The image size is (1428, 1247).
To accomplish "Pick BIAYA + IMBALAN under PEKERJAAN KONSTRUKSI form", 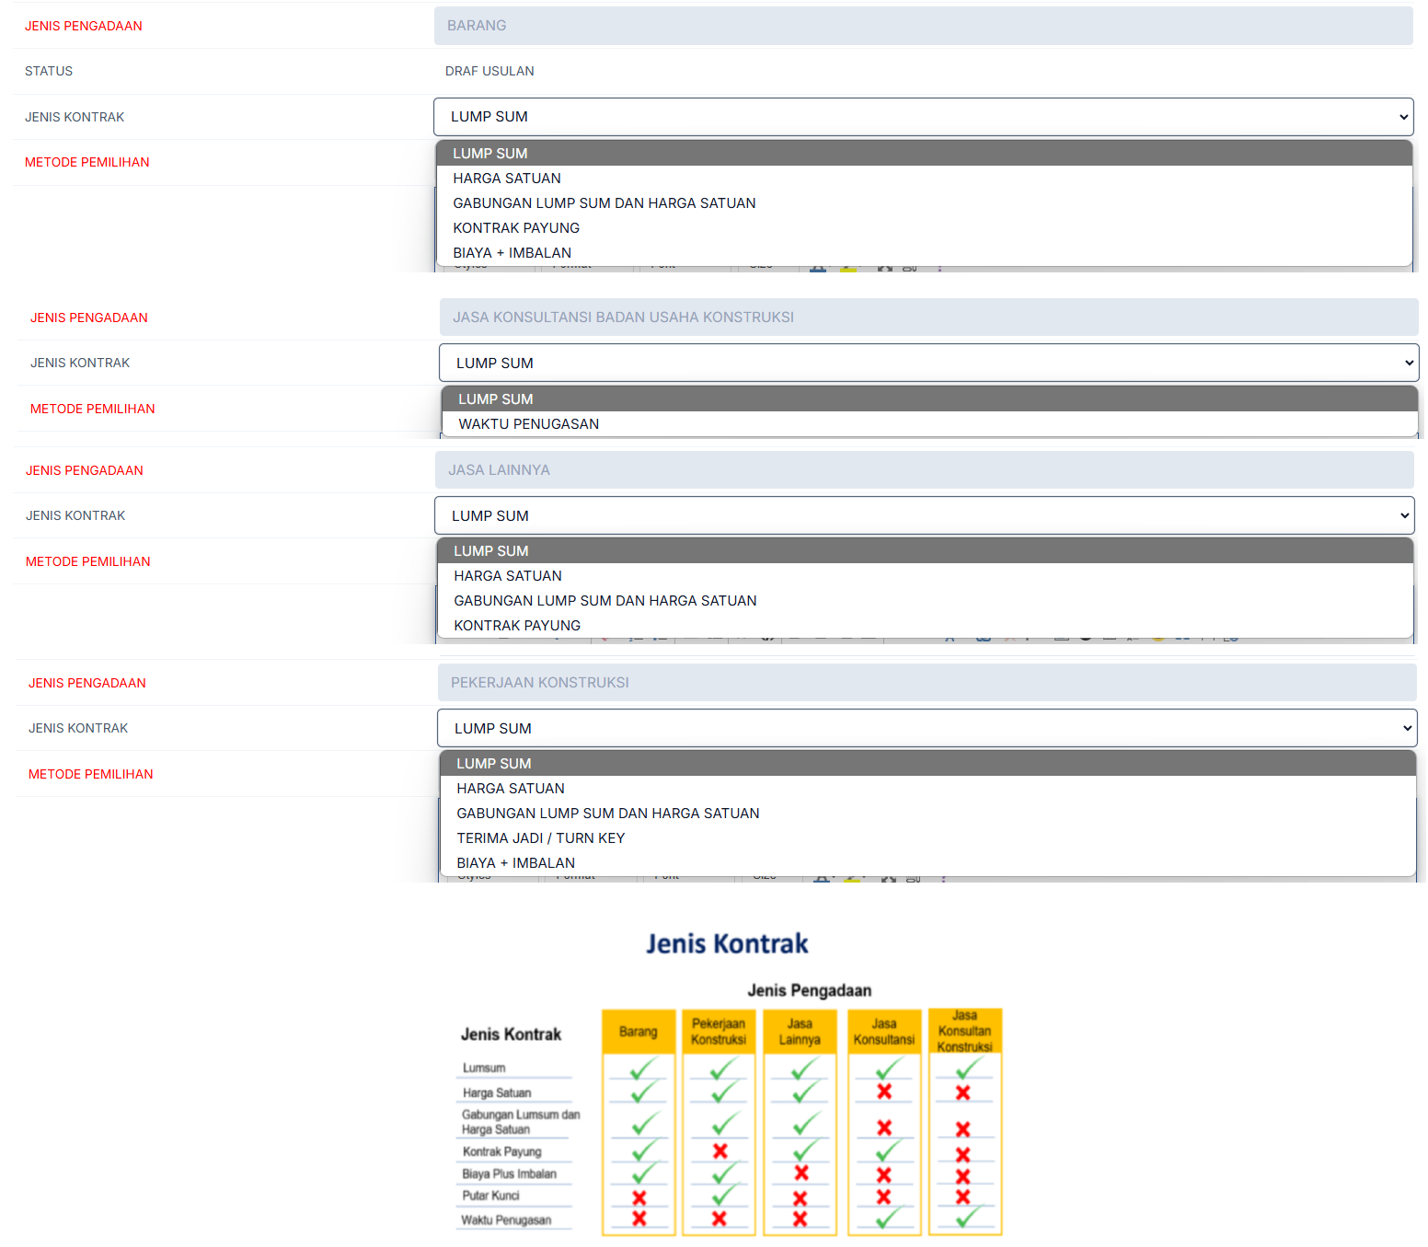I will 515,863.
